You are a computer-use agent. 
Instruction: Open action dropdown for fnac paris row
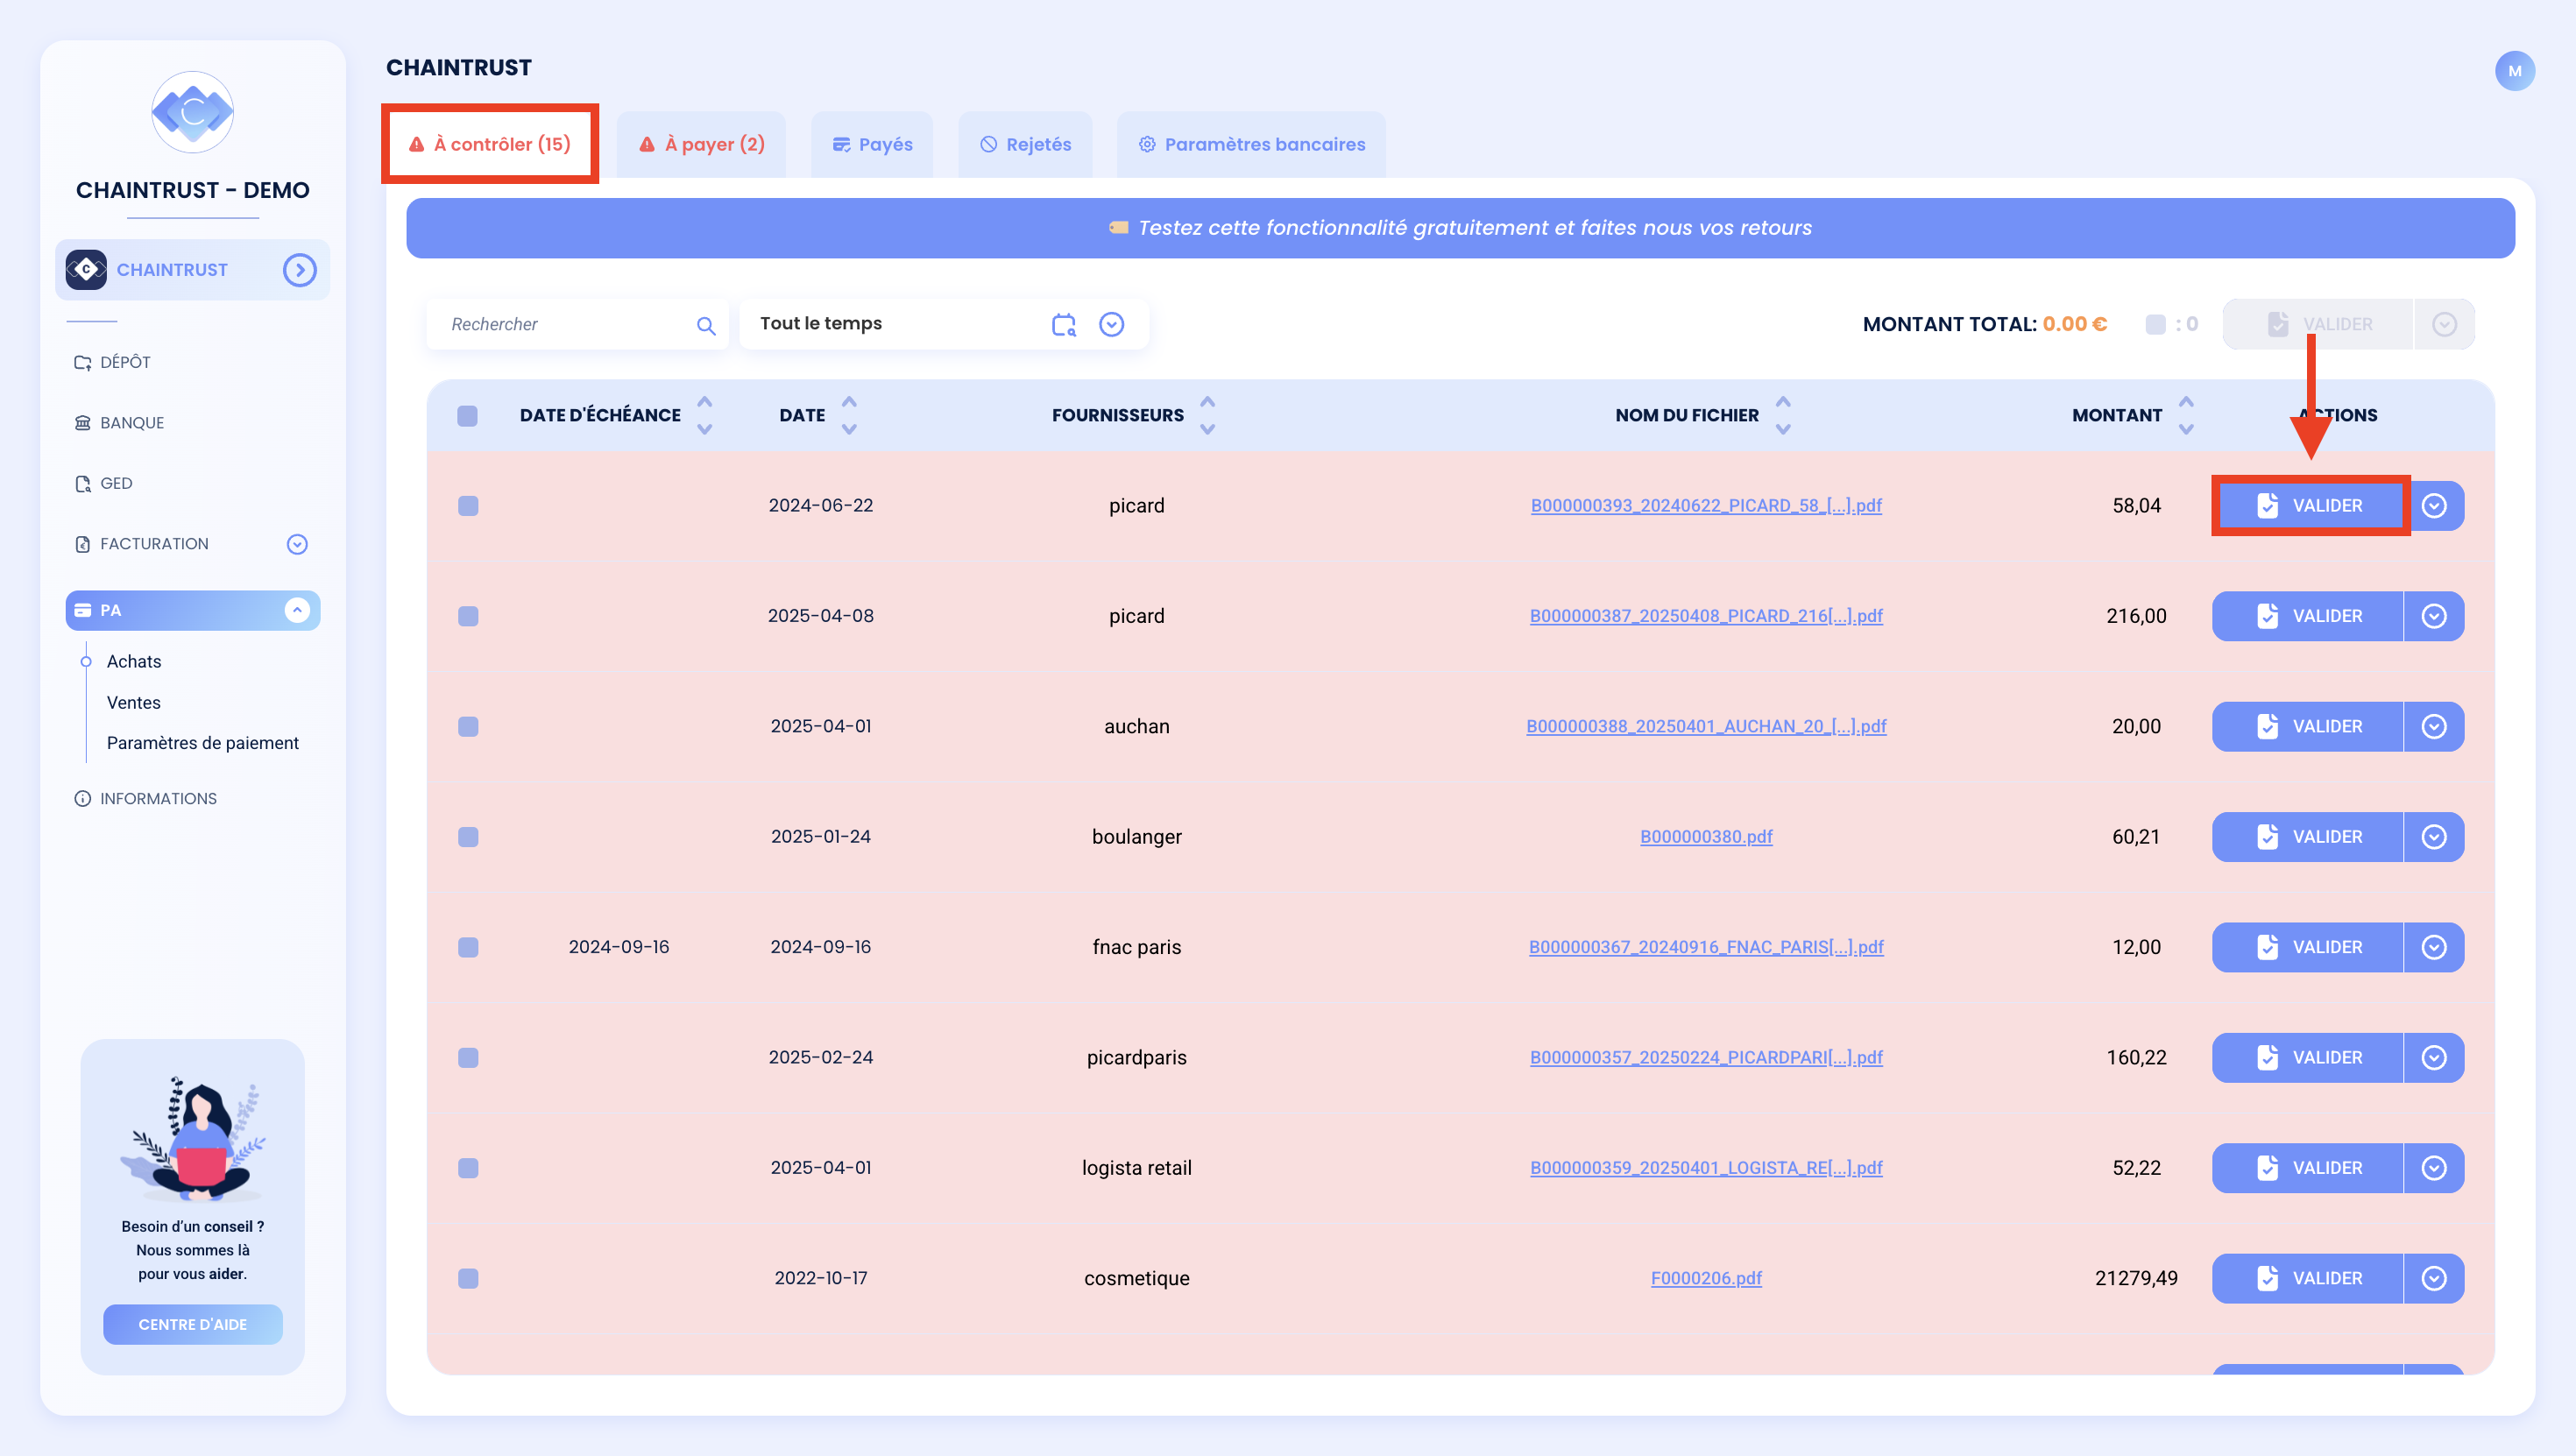tap(2434, 947)
